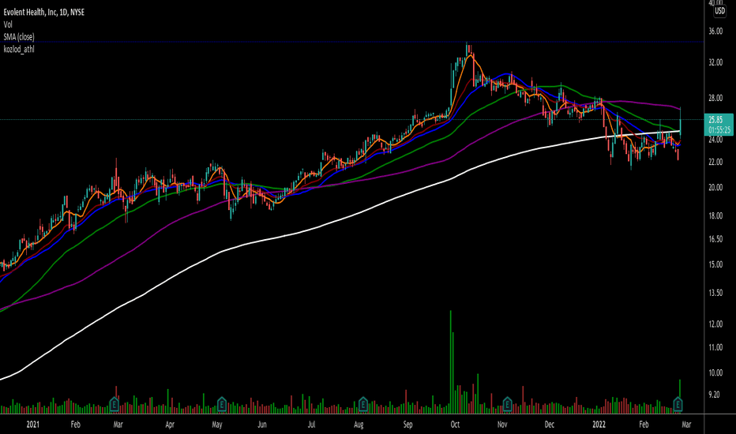The height and width of the screenshot is (434, 736).
Task: Click the earnings marker near March 2021
Action: click(114, 403)
